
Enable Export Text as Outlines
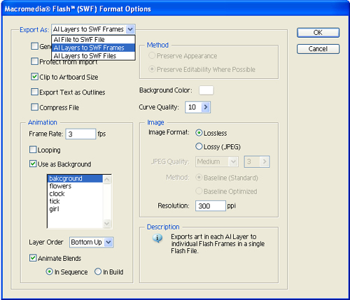[34, 92]
